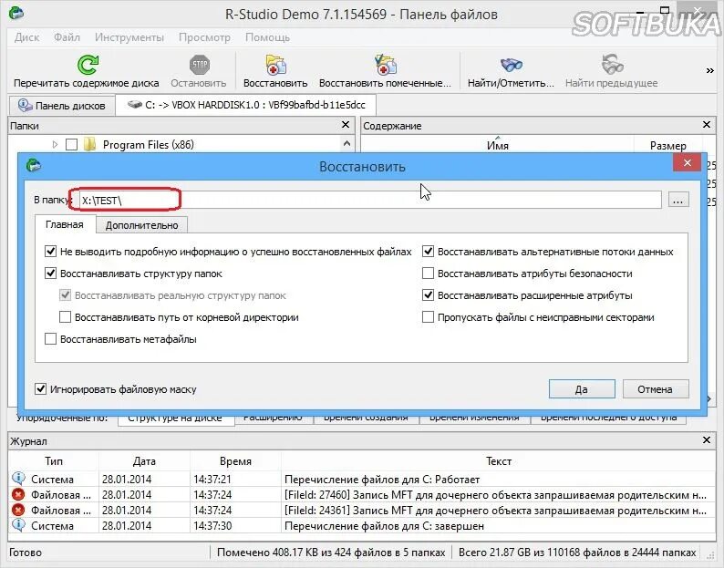Click the Размер column header
724x568 pixels.
pyautogui.click(x=668, y=146)
